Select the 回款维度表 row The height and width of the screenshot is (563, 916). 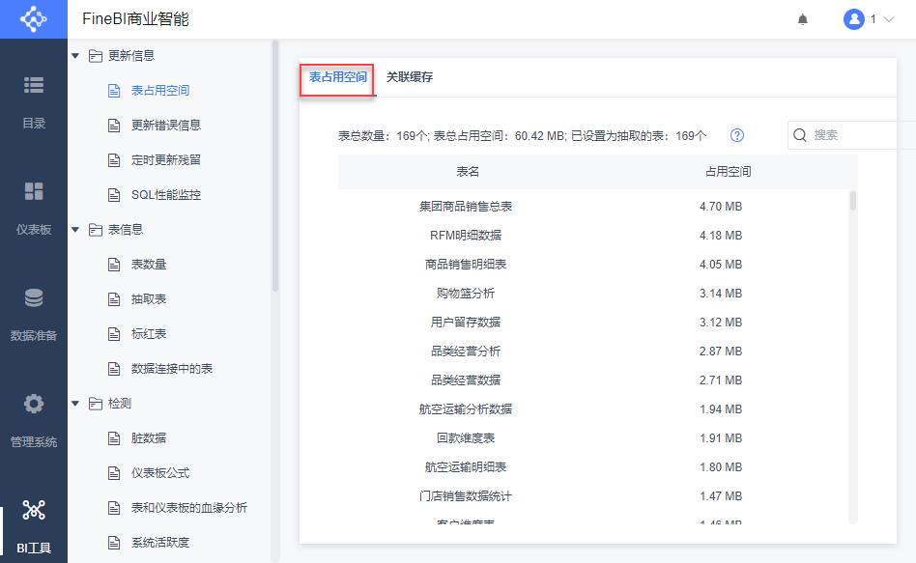(x=592, y=438)
